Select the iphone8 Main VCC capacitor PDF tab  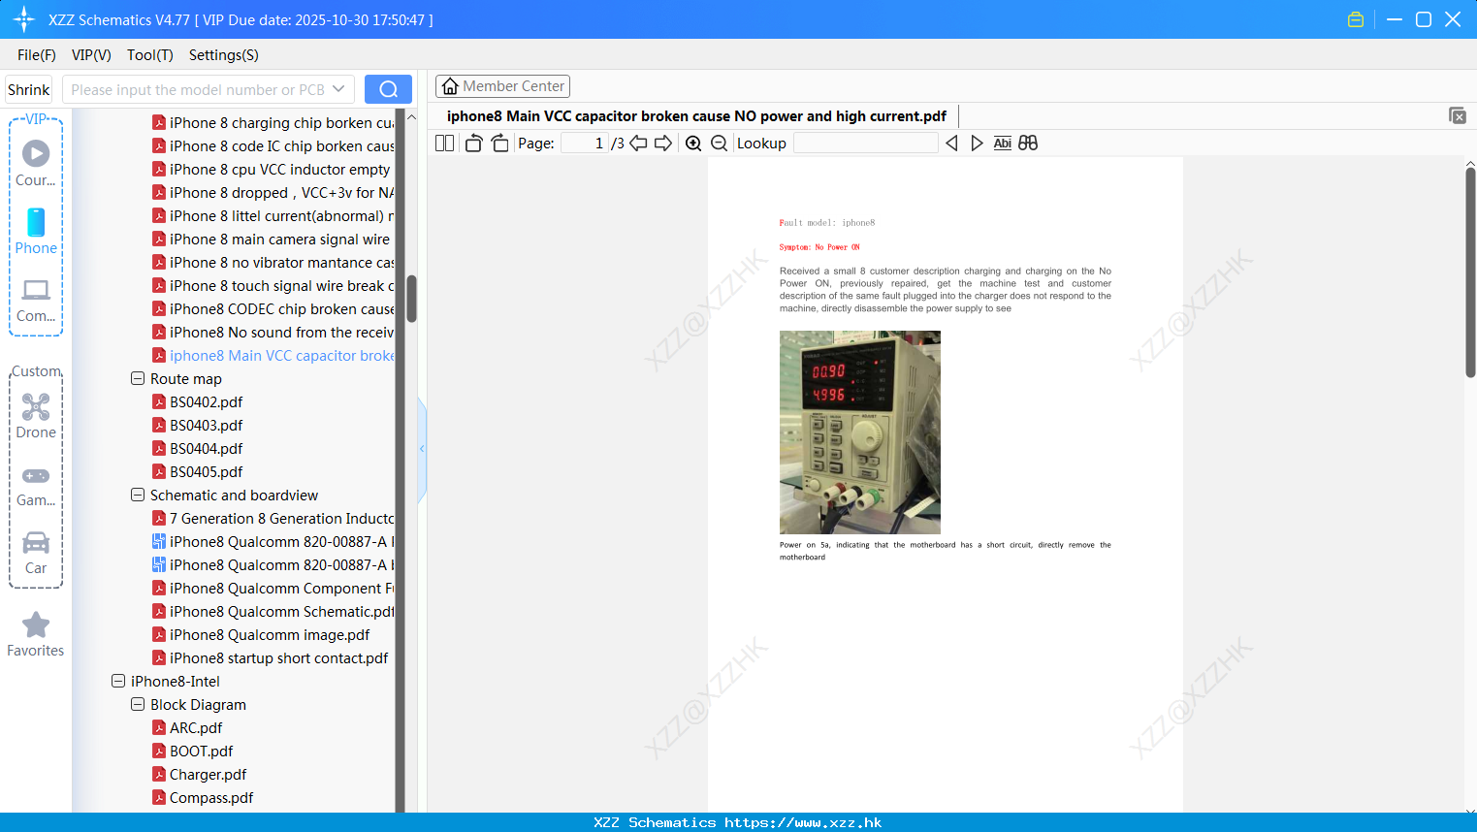click(x=696, y=116)
